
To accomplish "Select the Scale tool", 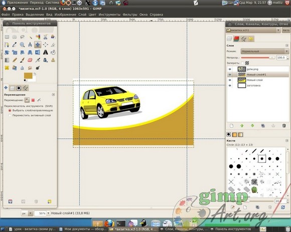I will (15, 53).
